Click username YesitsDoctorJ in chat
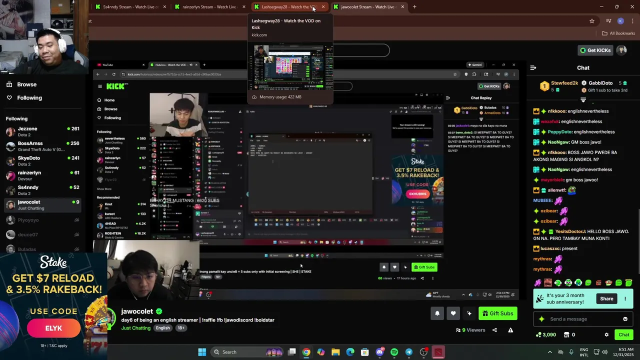Viewport: 640px width, 360px height. click(x=569, y=231)
